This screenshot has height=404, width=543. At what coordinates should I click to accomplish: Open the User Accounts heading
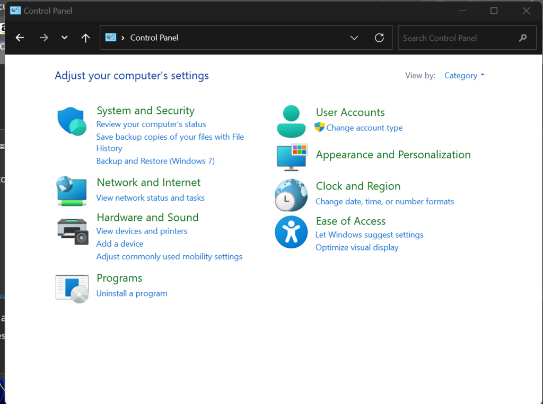coord(350,112)
